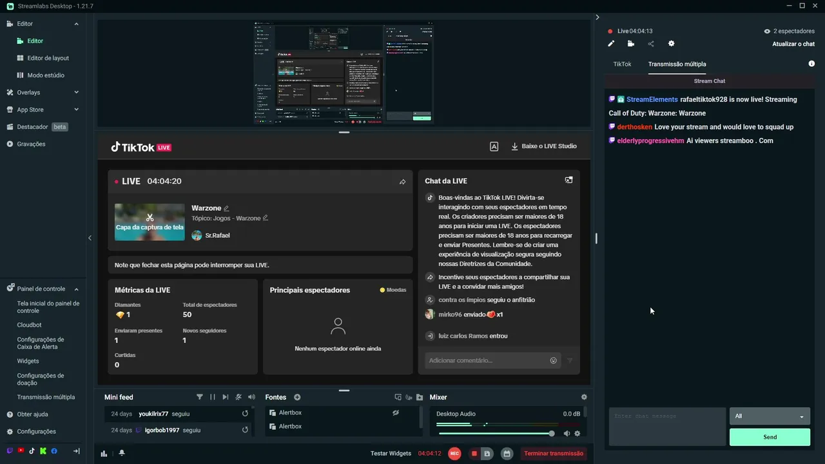825x464 pixels.
Task: Replay the youkilrix77 follow alert
Action: [x=245, y=414]
